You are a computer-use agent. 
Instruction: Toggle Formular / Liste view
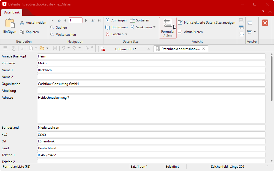point(168,27)
